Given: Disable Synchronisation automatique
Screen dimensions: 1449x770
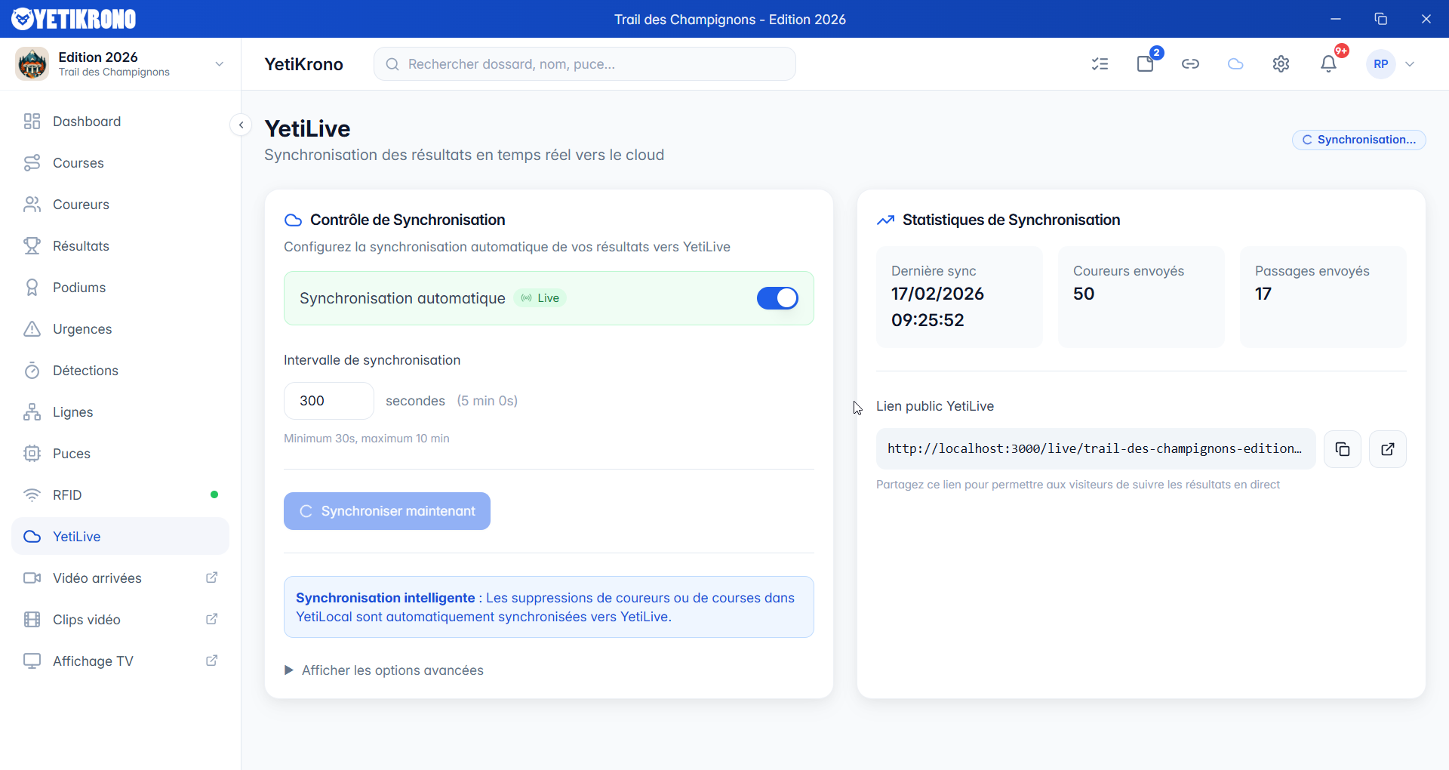Looking at the screenshot, I should pos(777,298).
